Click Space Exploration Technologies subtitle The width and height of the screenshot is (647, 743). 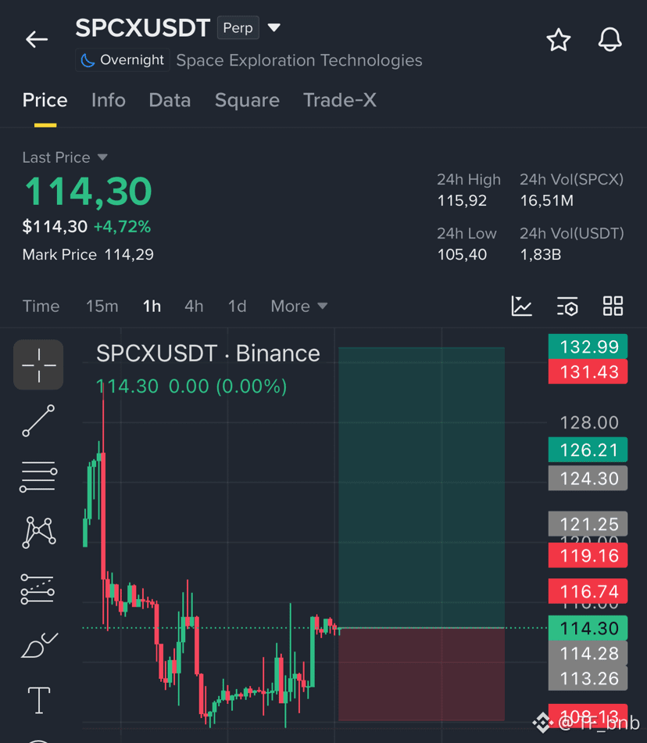[299, 60]
